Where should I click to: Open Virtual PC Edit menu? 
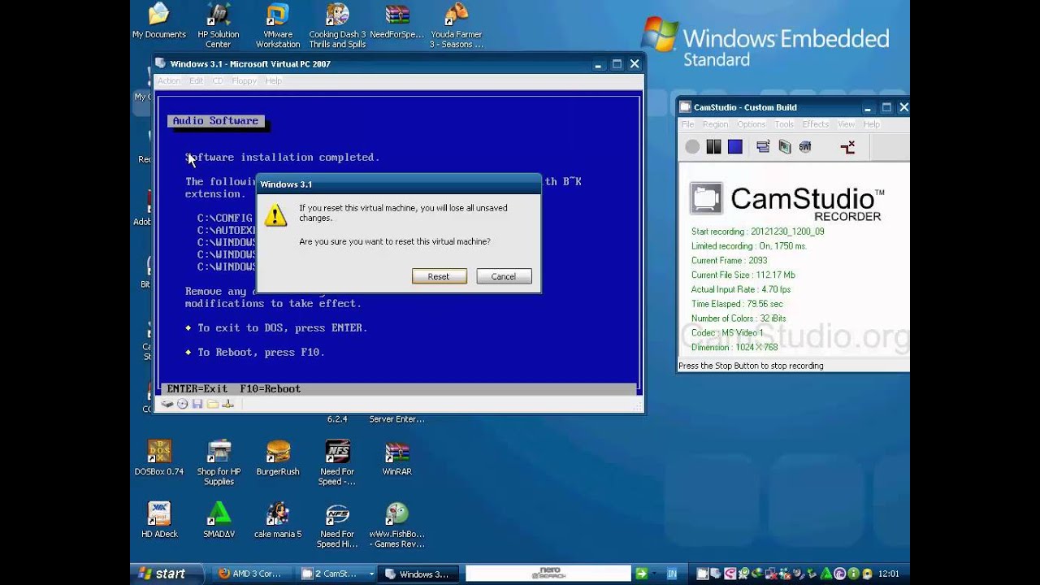[x=197, y=81]
